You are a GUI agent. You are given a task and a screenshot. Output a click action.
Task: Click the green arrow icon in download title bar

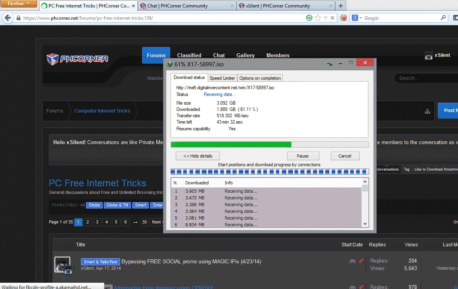coord(330,64)
